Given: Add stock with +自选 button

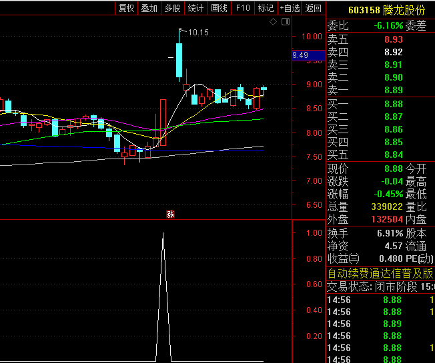Looking at the screenshot, I should pyautogui.click(x=290, y=8).
